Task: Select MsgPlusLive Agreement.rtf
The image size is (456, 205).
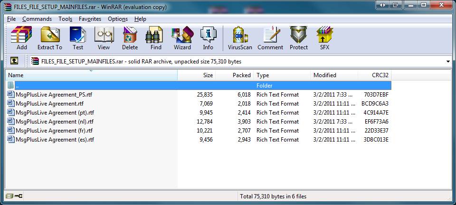Action: 199,104
